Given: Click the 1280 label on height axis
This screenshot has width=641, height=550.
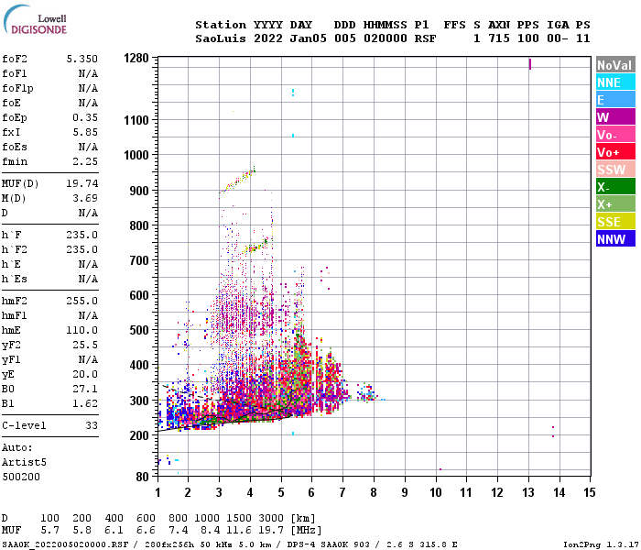Looking at the screenshot, I should [x=136, y=58].
